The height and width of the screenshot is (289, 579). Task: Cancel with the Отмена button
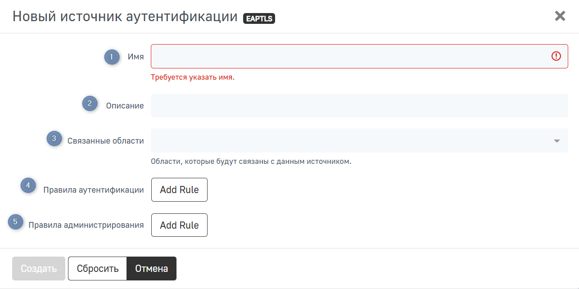[x=152, y=269]
